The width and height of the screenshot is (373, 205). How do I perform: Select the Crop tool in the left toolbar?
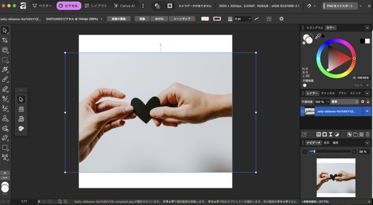coord(5,40)
